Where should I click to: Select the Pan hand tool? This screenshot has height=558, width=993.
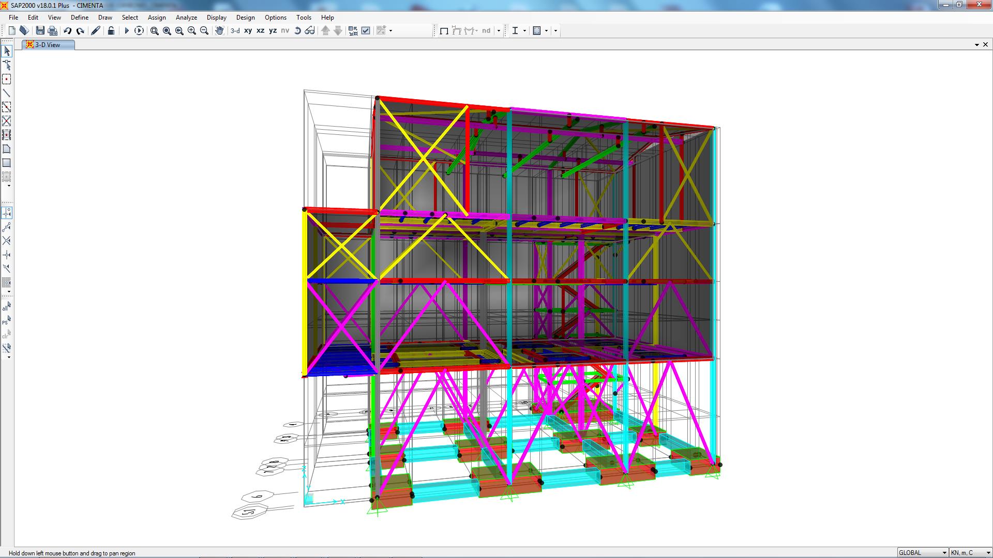pyautogui.click(x=219, y=31)
